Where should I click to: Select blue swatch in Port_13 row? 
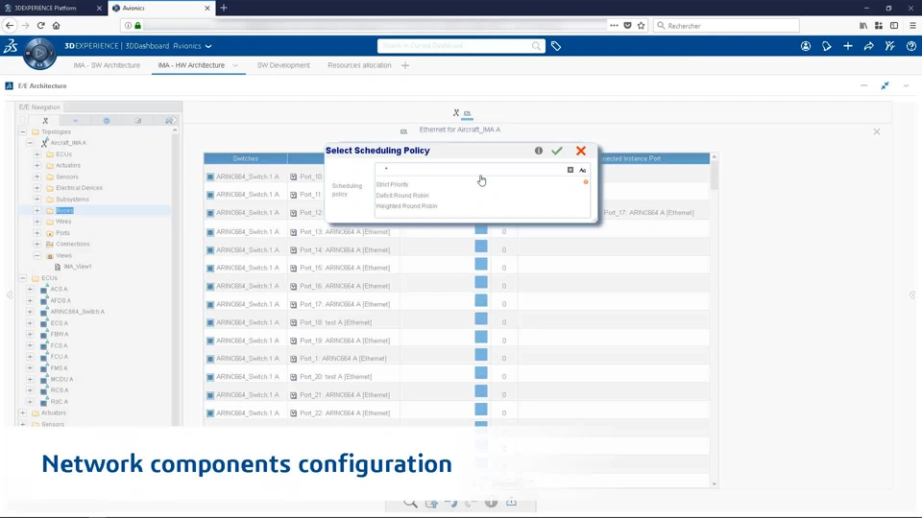pyautogui.click(x=481, y=229)
